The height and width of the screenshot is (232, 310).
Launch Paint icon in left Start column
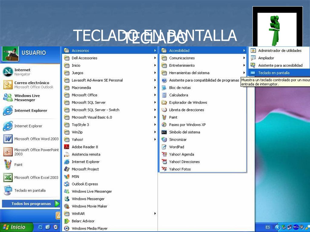[x=8, y=165]
